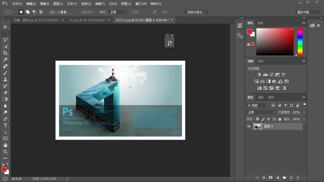Image resolution: width=324 pixels, height=182 pixels.
Task: Toggle lock transparent pixels
Action: 257,119
